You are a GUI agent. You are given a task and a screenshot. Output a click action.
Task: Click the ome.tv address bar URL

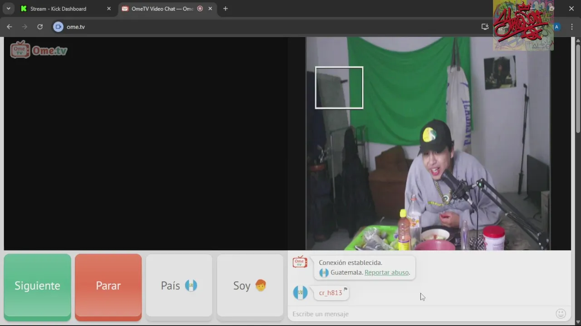click(76, 27)
